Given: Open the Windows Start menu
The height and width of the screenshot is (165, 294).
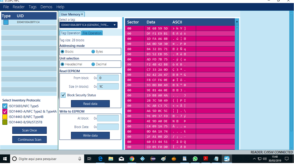Looking at the screenshot, I should [x=5, y=159].
